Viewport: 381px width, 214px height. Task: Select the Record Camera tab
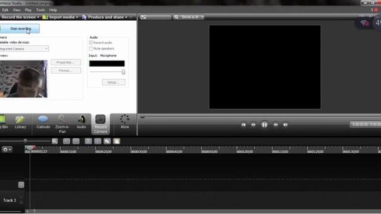101,124
